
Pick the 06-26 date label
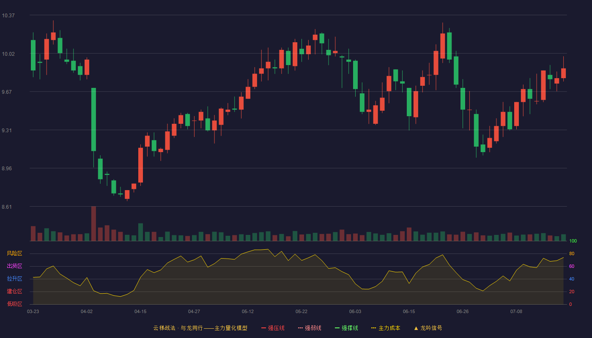coord(463,311)
